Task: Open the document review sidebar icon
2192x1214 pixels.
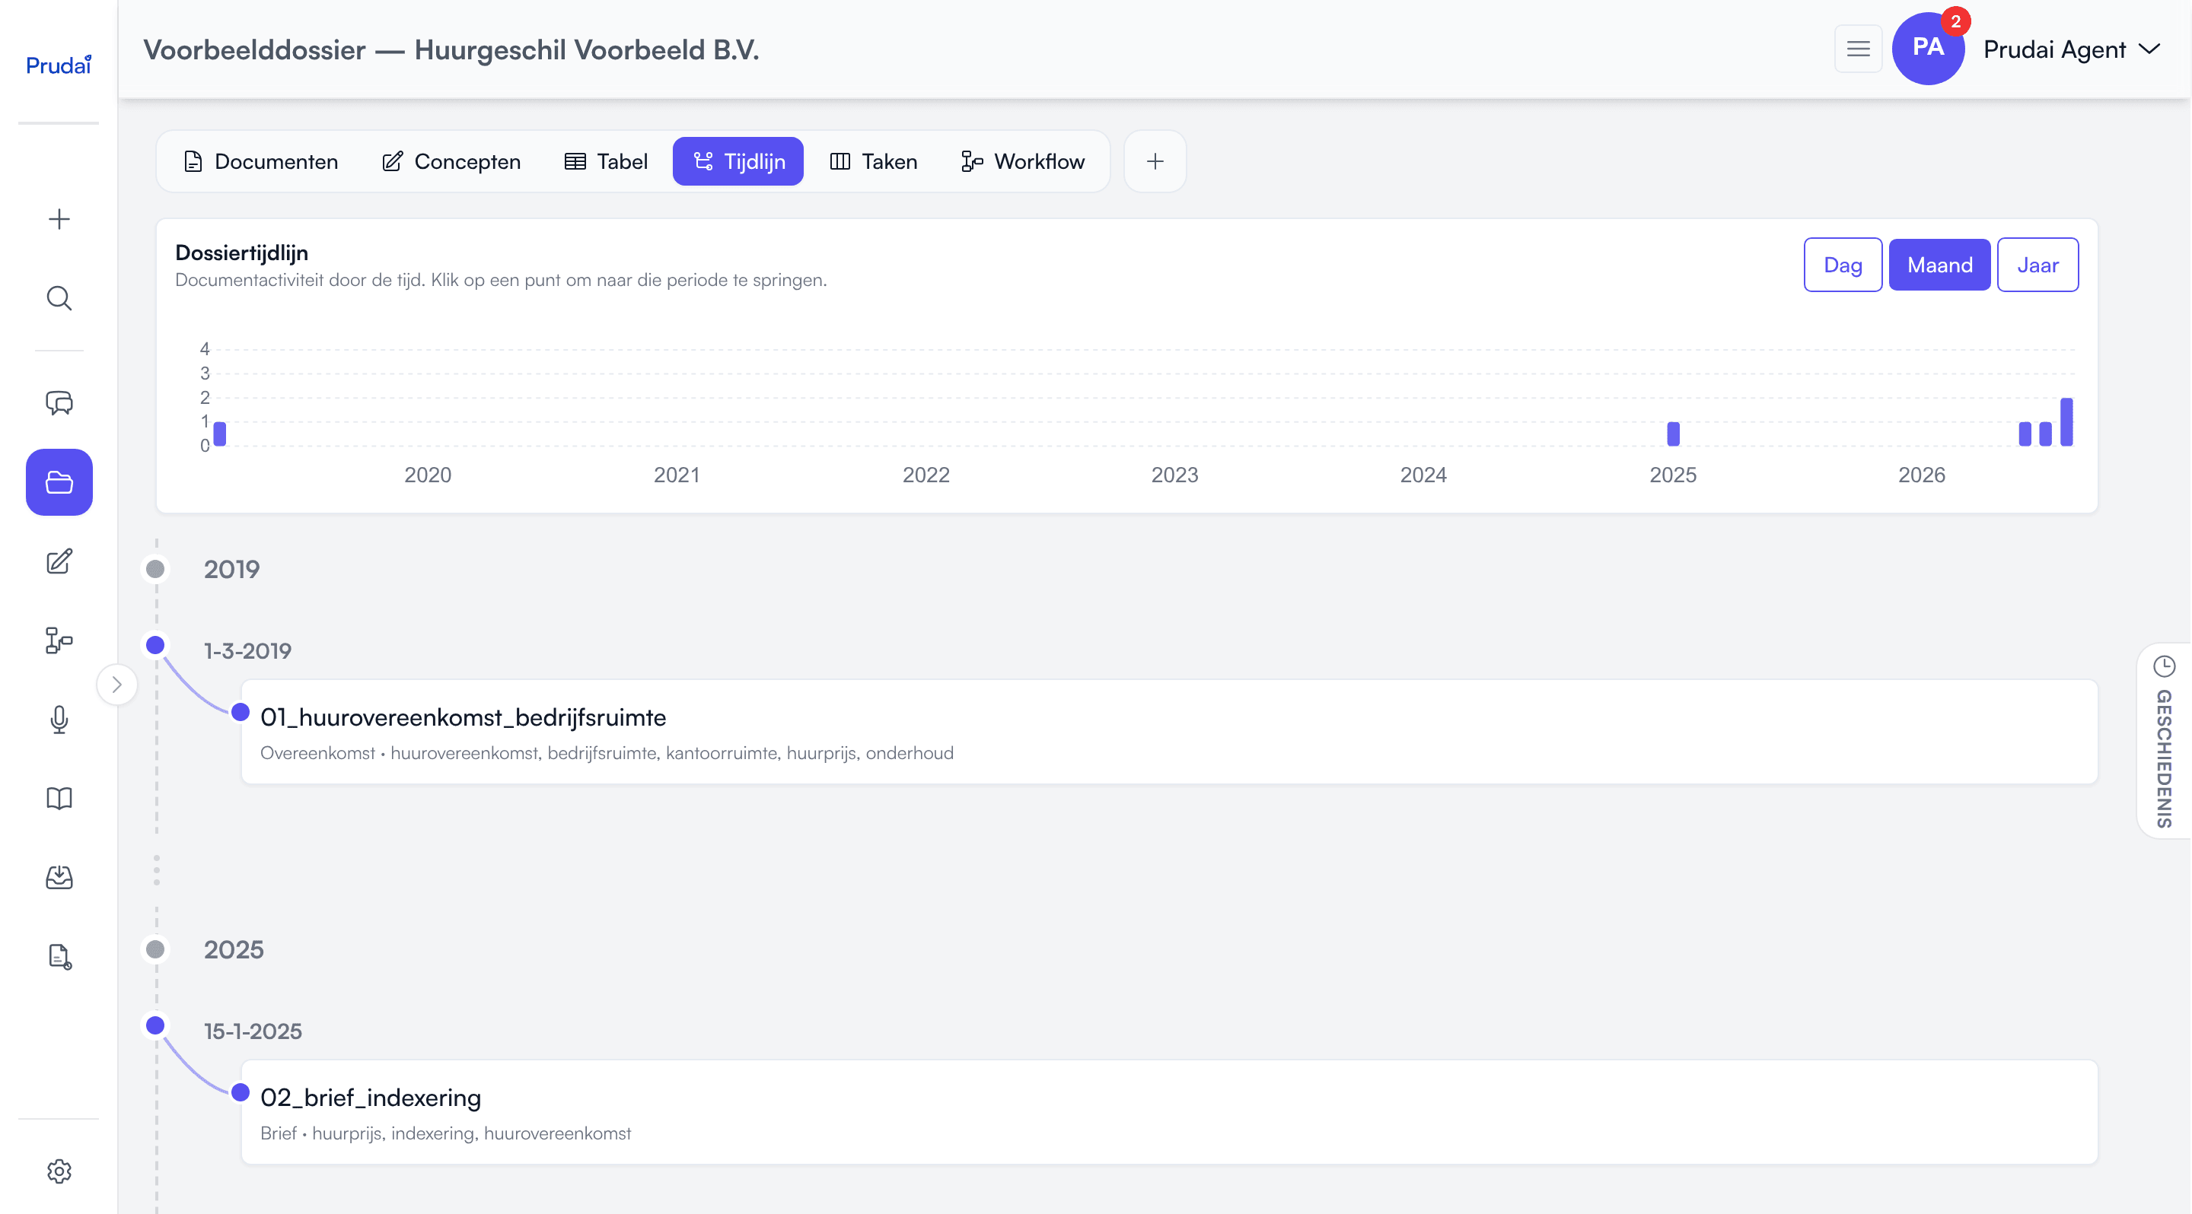Action: tap(59, 956)
